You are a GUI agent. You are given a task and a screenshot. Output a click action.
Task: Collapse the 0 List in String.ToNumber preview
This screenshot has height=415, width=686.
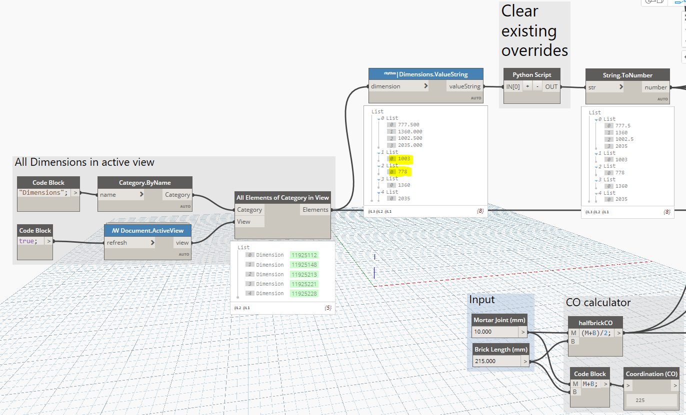(x=596, y=119)
